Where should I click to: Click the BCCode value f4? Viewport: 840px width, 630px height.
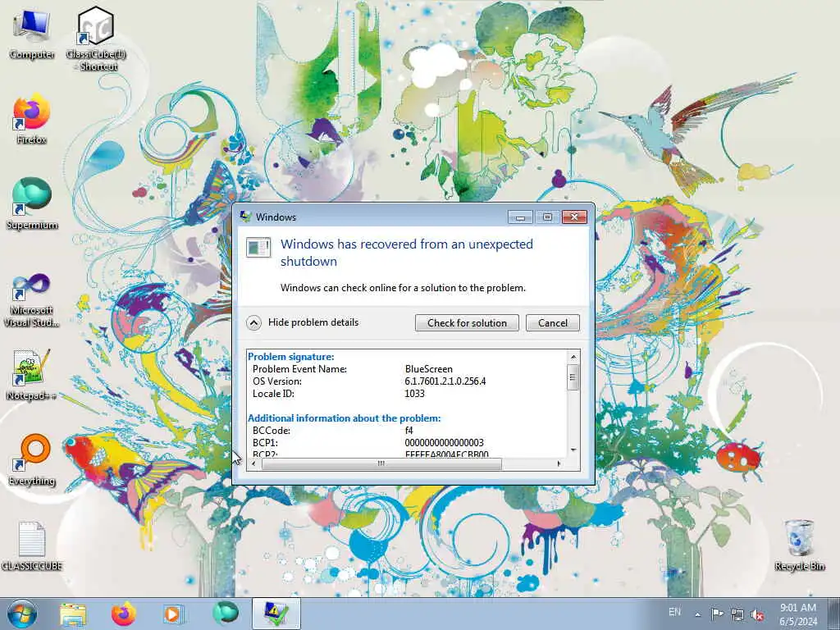pyautogui.click(x=409, y=431)
